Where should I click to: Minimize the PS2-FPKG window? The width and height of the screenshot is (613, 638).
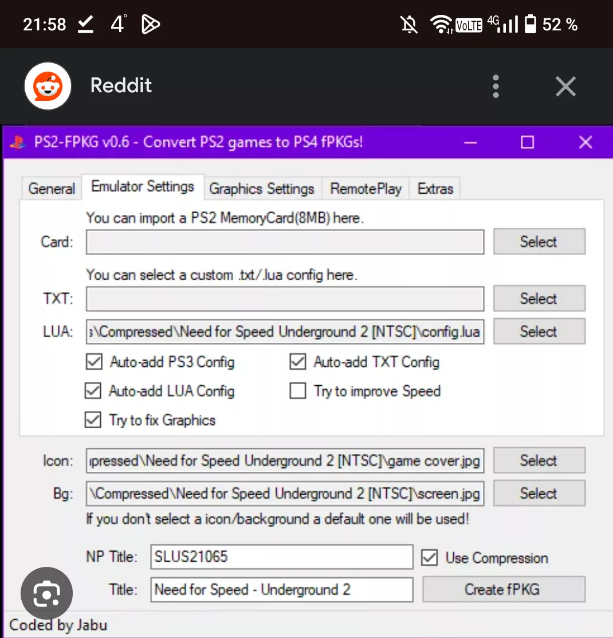[x=470, y=142]
